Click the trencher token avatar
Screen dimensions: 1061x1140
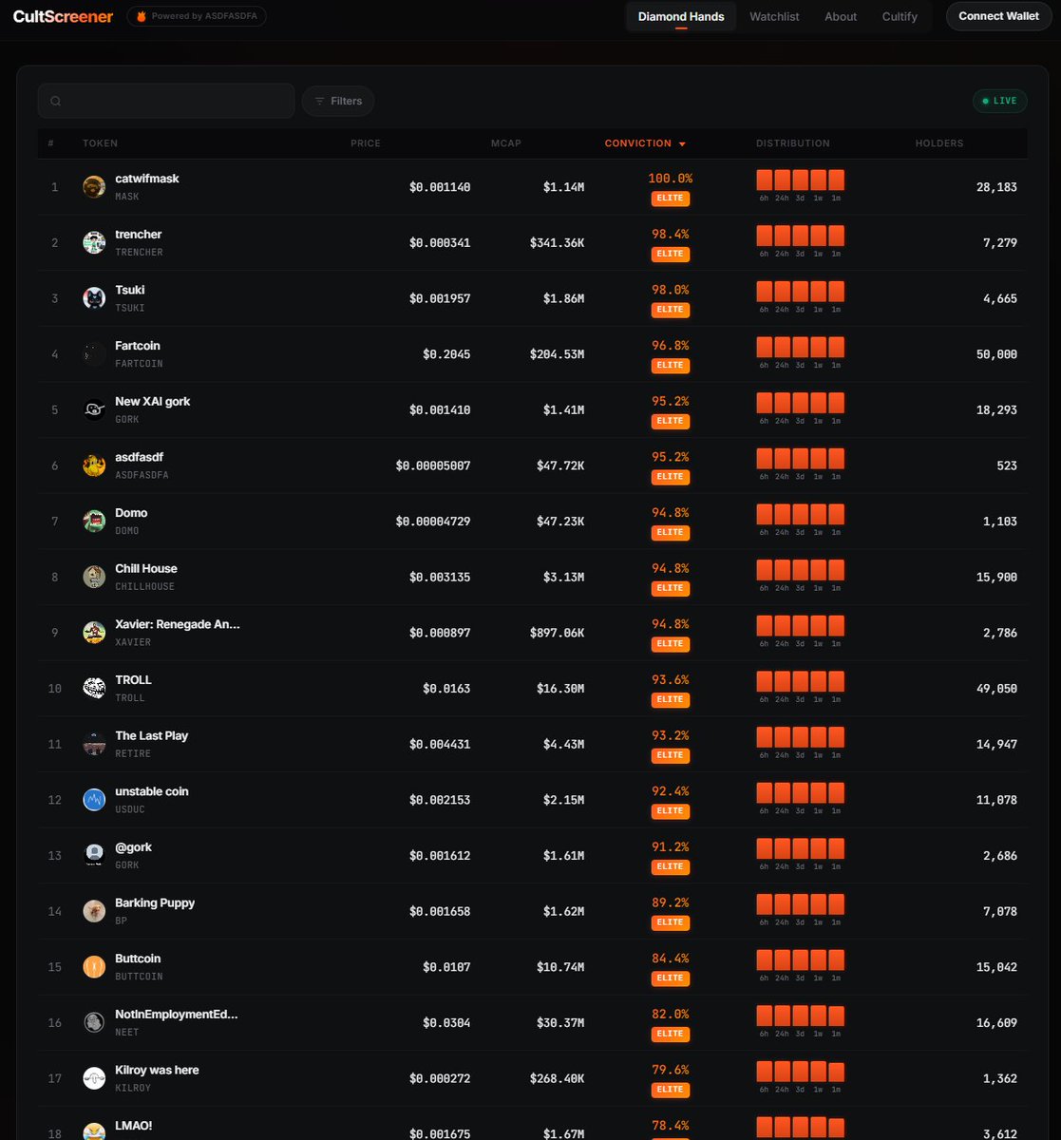94,242
